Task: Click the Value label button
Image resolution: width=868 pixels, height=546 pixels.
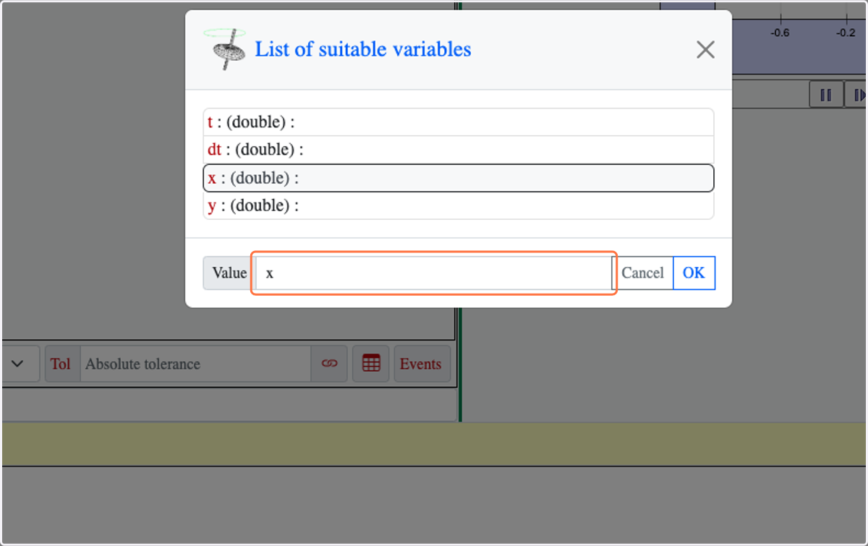Action: pos(229,273)
